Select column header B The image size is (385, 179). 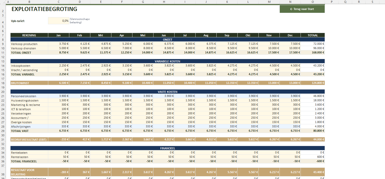[x=29, y=2]
